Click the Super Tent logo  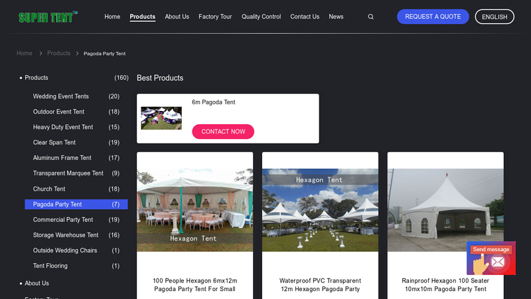(48, 17)
